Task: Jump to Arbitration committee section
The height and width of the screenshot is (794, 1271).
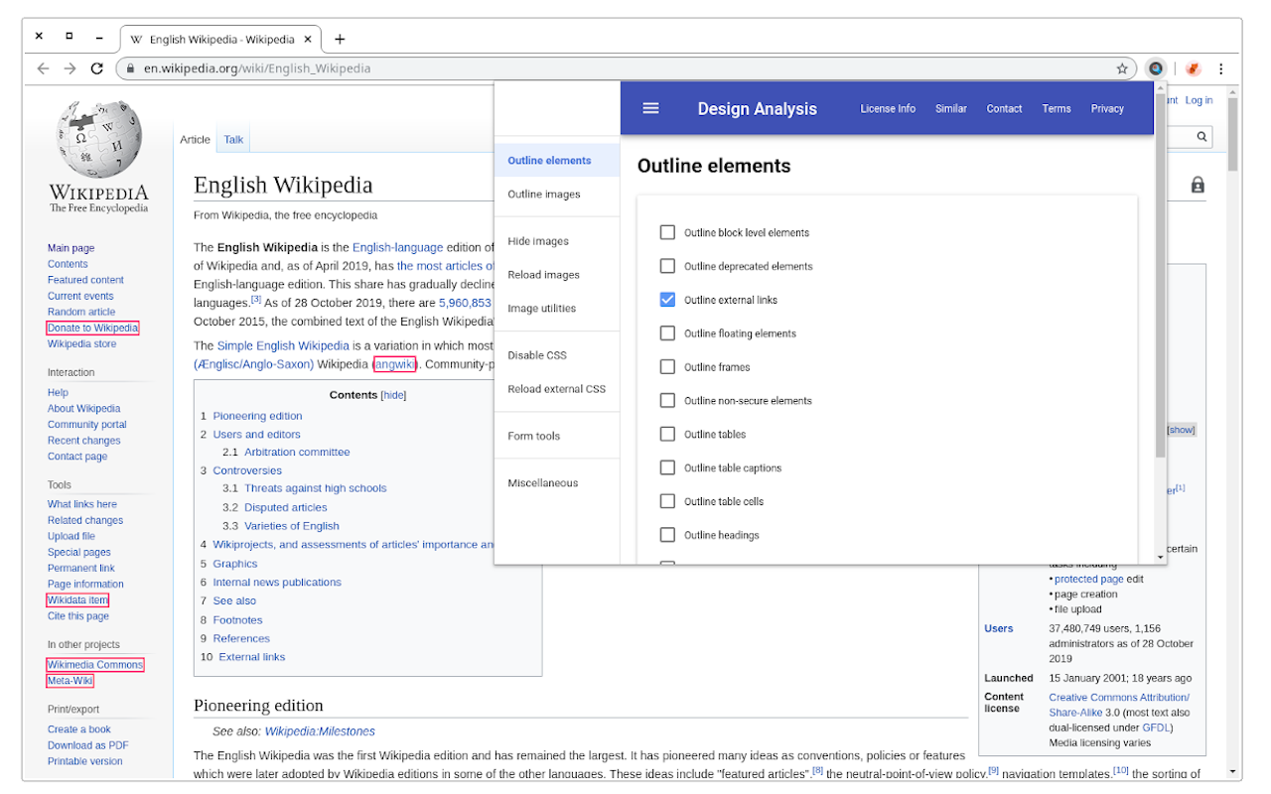Action: [x=297, y=452]
